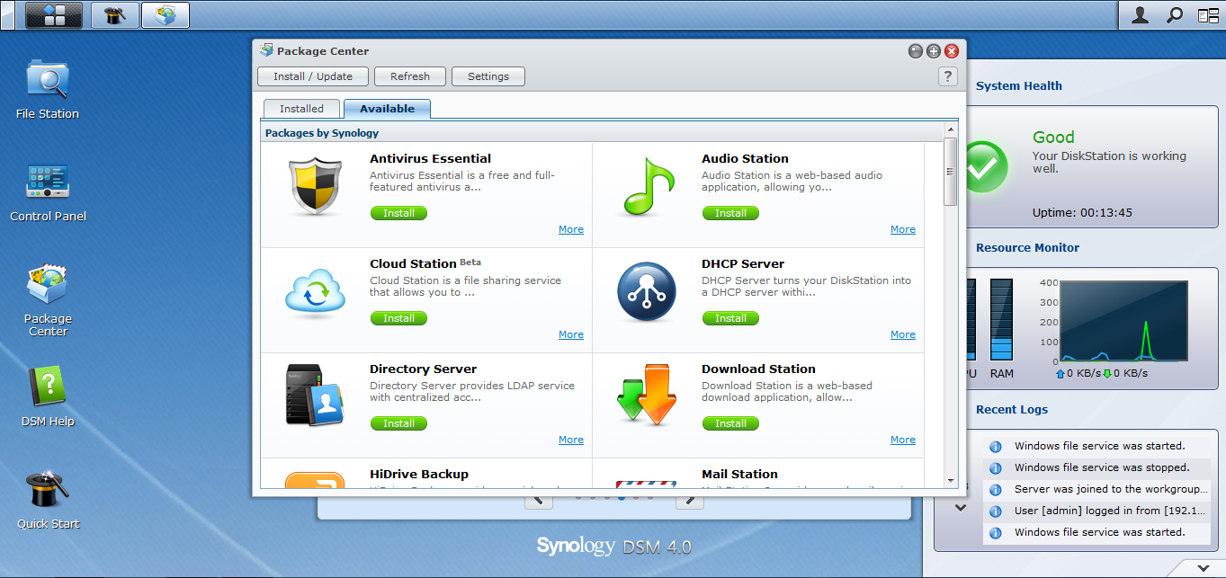Viewport: 1226px width, 578px height.
Task: Go to next Quick Start page arrow
Action: 689,500
